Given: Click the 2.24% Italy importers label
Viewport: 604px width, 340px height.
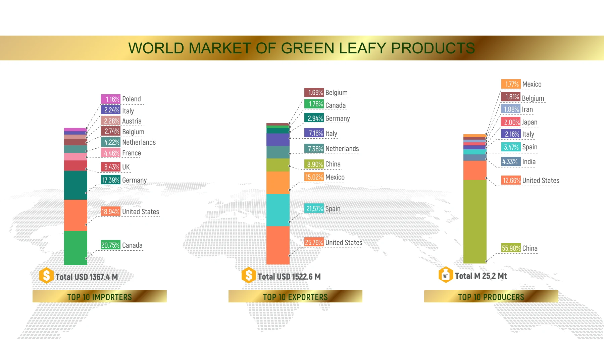Looking at the screenshot, I should pyautogui.click(x=118, y=110).
